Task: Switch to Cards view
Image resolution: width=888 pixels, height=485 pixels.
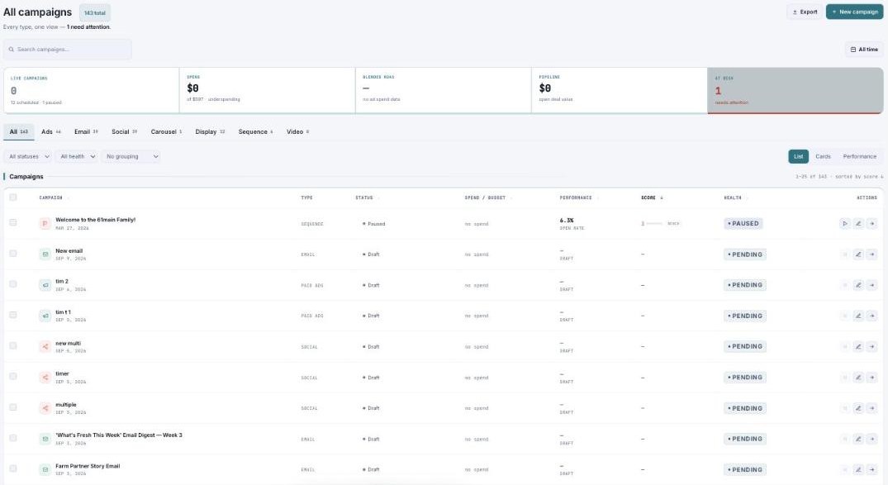Action: [823, 156]
